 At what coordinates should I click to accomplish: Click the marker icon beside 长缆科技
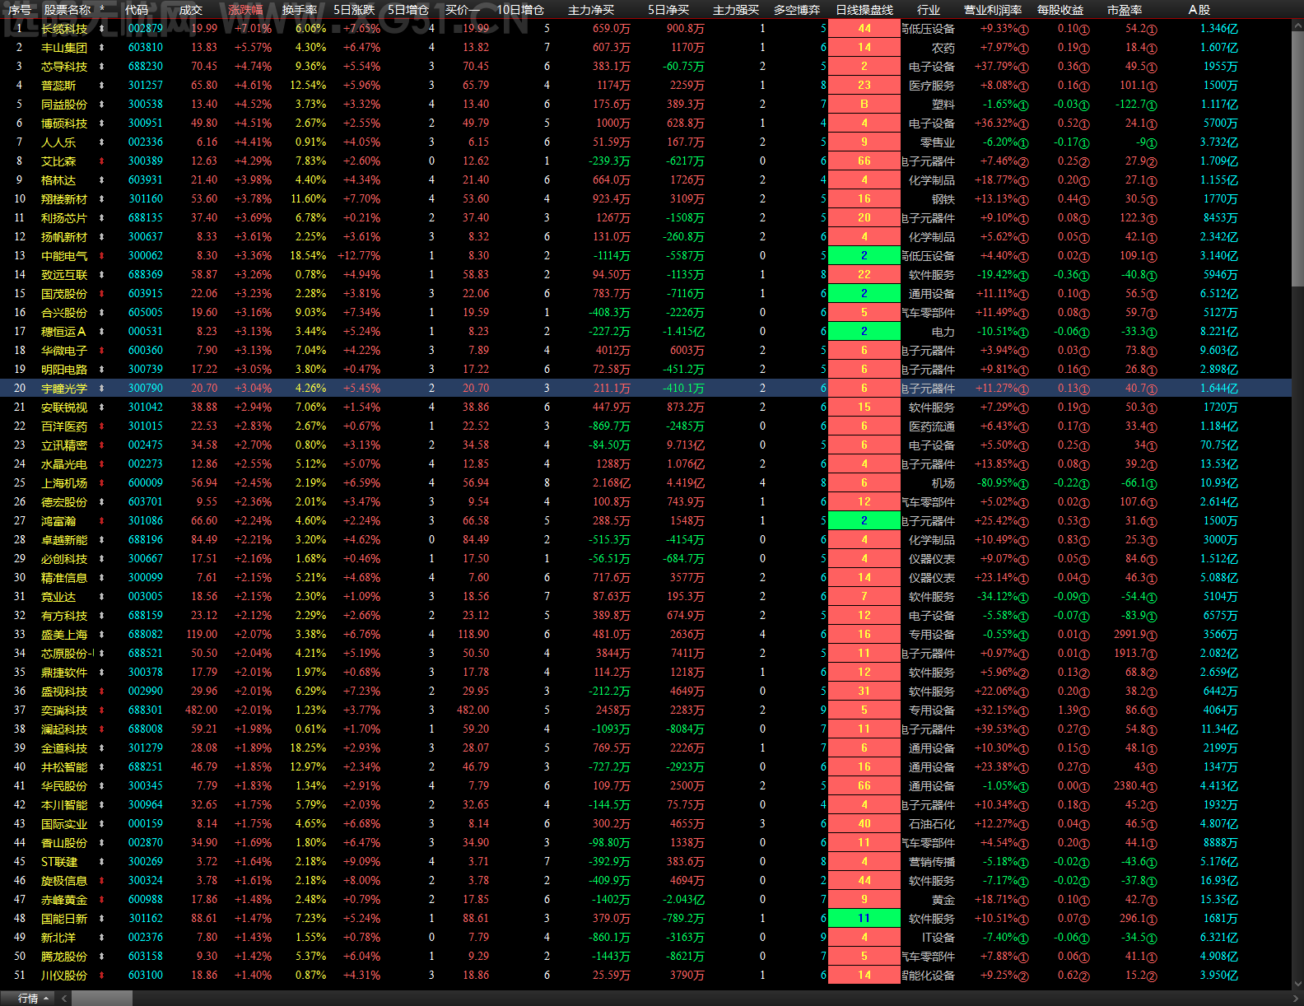tap(102, 29)
